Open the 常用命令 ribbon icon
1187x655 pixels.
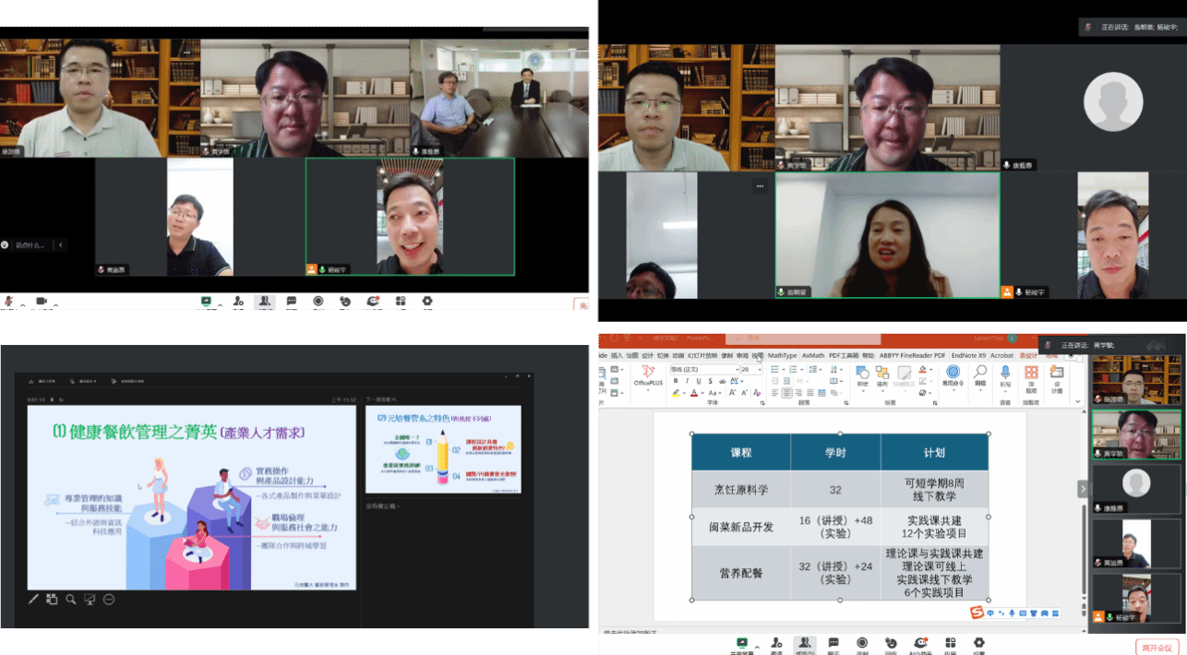click(x=952, y=375)
